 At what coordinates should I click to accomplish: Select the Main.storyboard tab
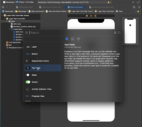75,7
